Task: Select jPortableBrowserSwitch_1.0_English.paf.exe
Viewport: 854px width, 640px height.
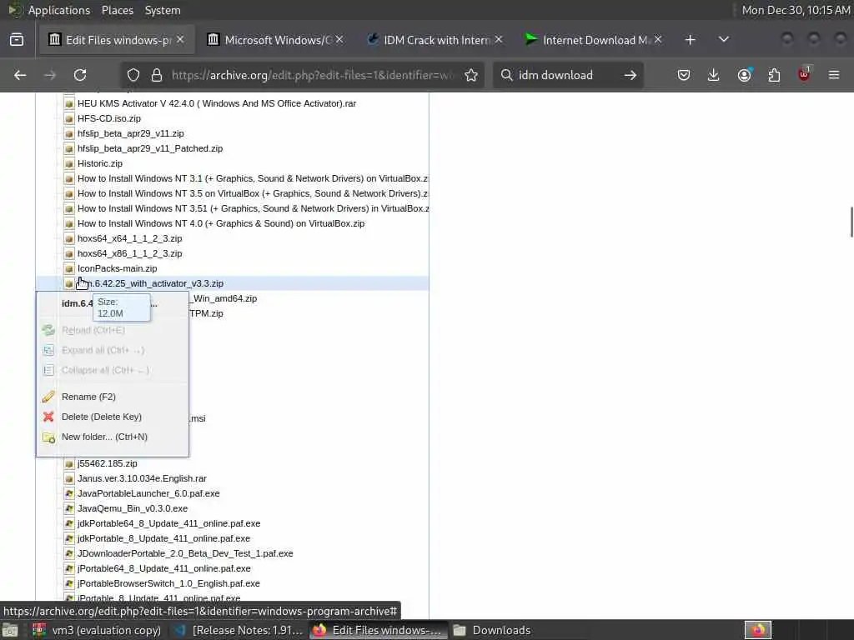Action: click(x=168, y=583)
